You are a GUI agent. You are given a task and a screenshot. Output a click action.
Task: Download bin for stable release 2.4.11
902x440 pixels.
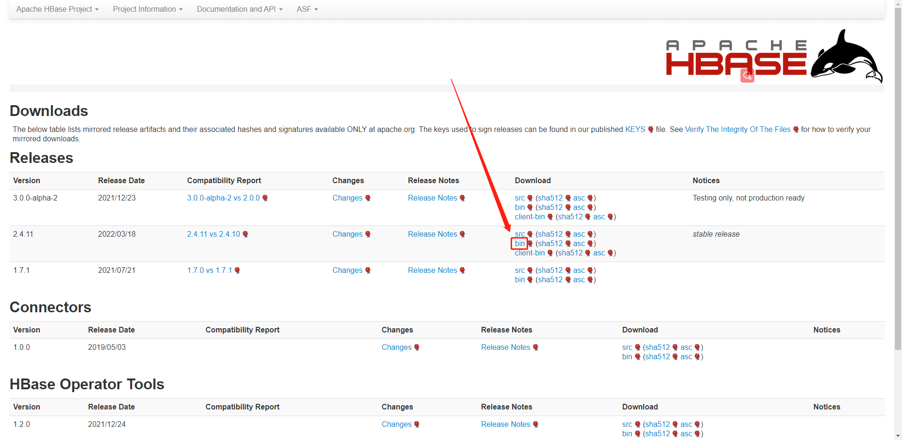coord(520,243)
